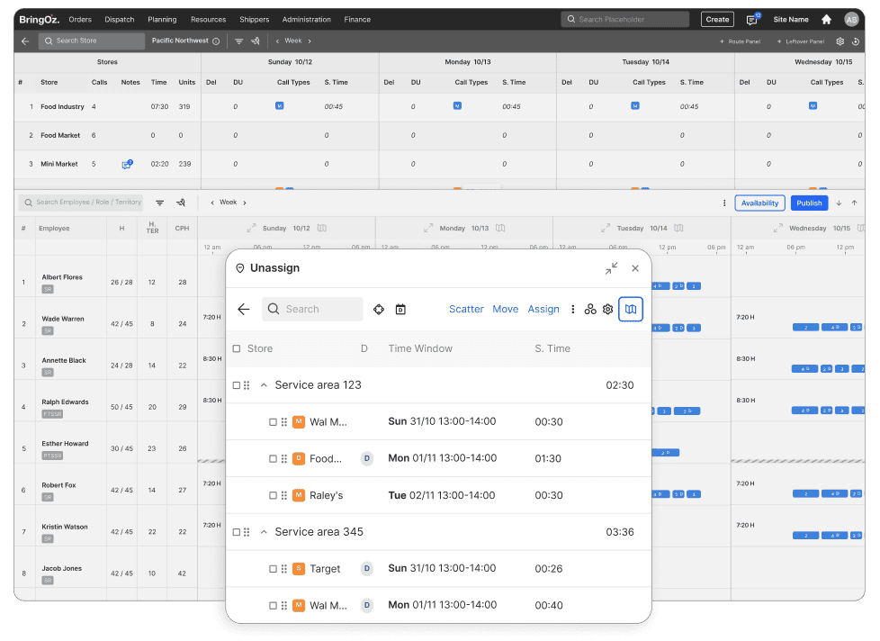Viewport: 880px width, 641px height.
Task: Click the Availability button
Action: (x=760, y=203)
